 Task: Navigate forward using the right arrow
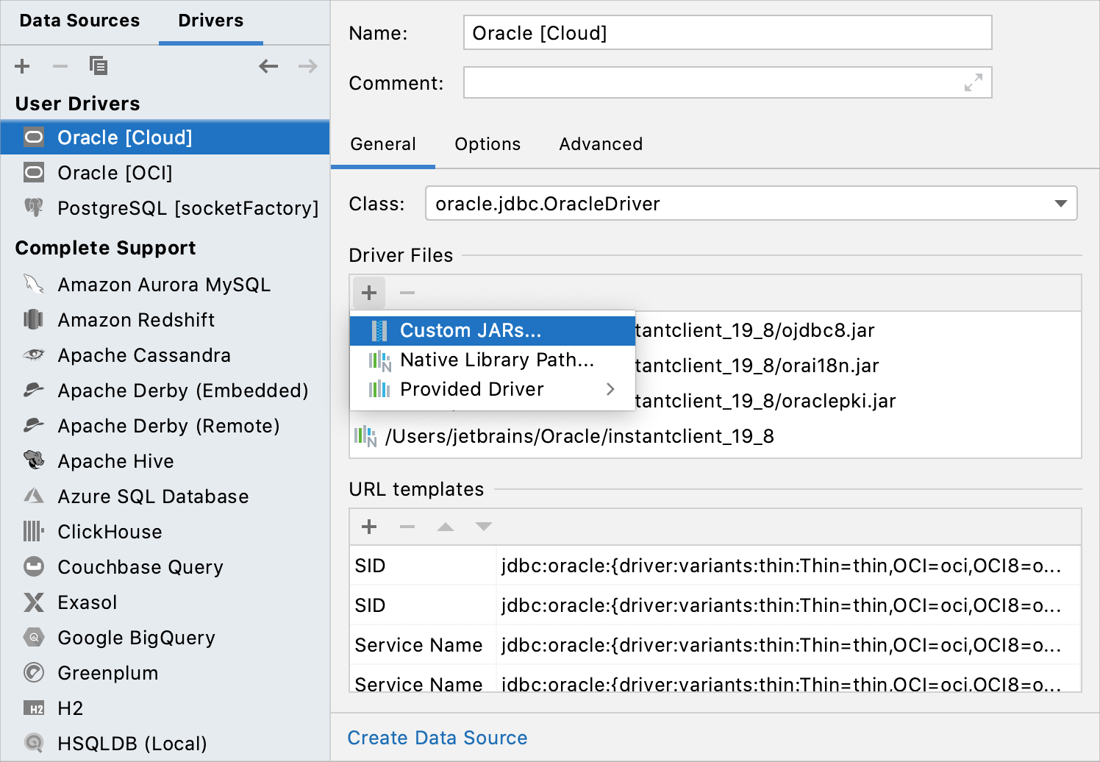308,65
